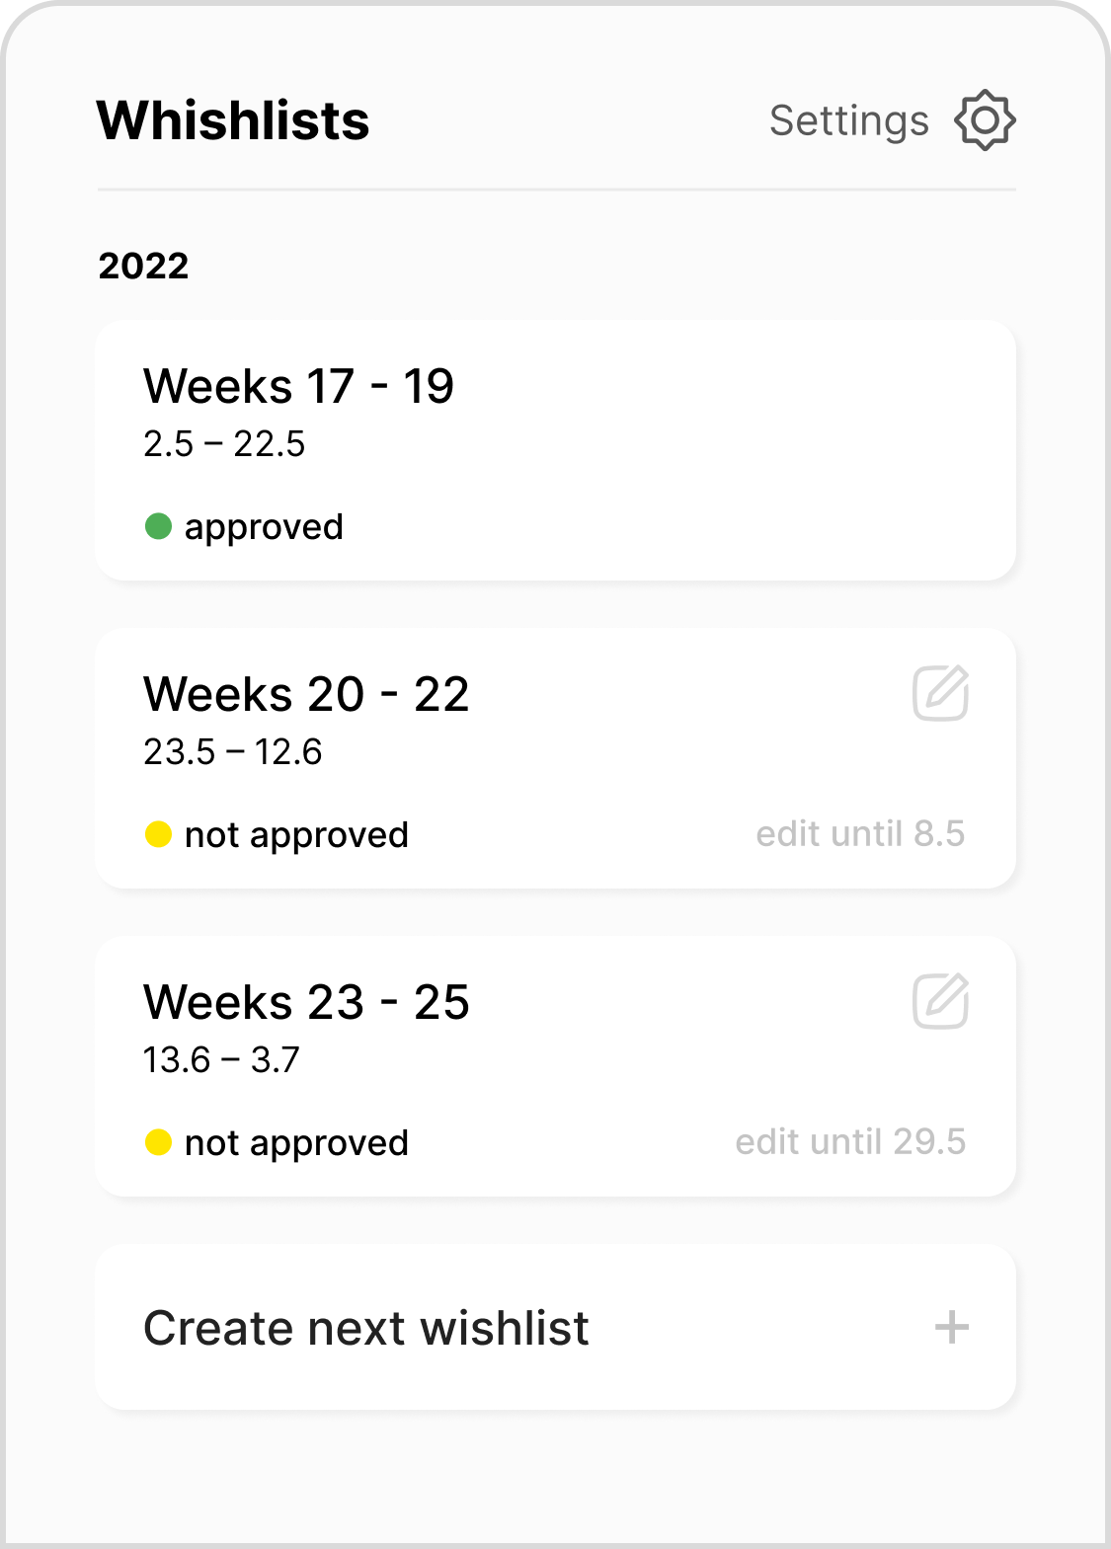Click the 2.5 – 22.5 date range
The height and width of the screenshot is (1549, 1111).
coord(224,444)
